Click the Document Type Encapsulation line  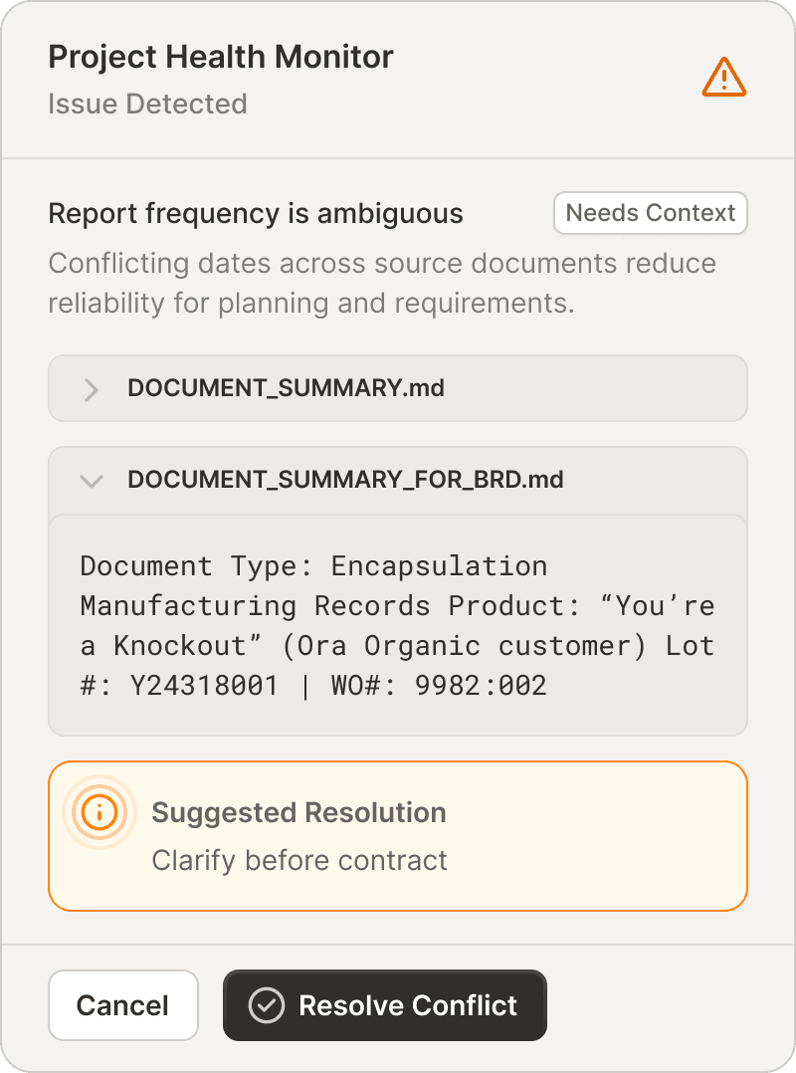(313, 566)
